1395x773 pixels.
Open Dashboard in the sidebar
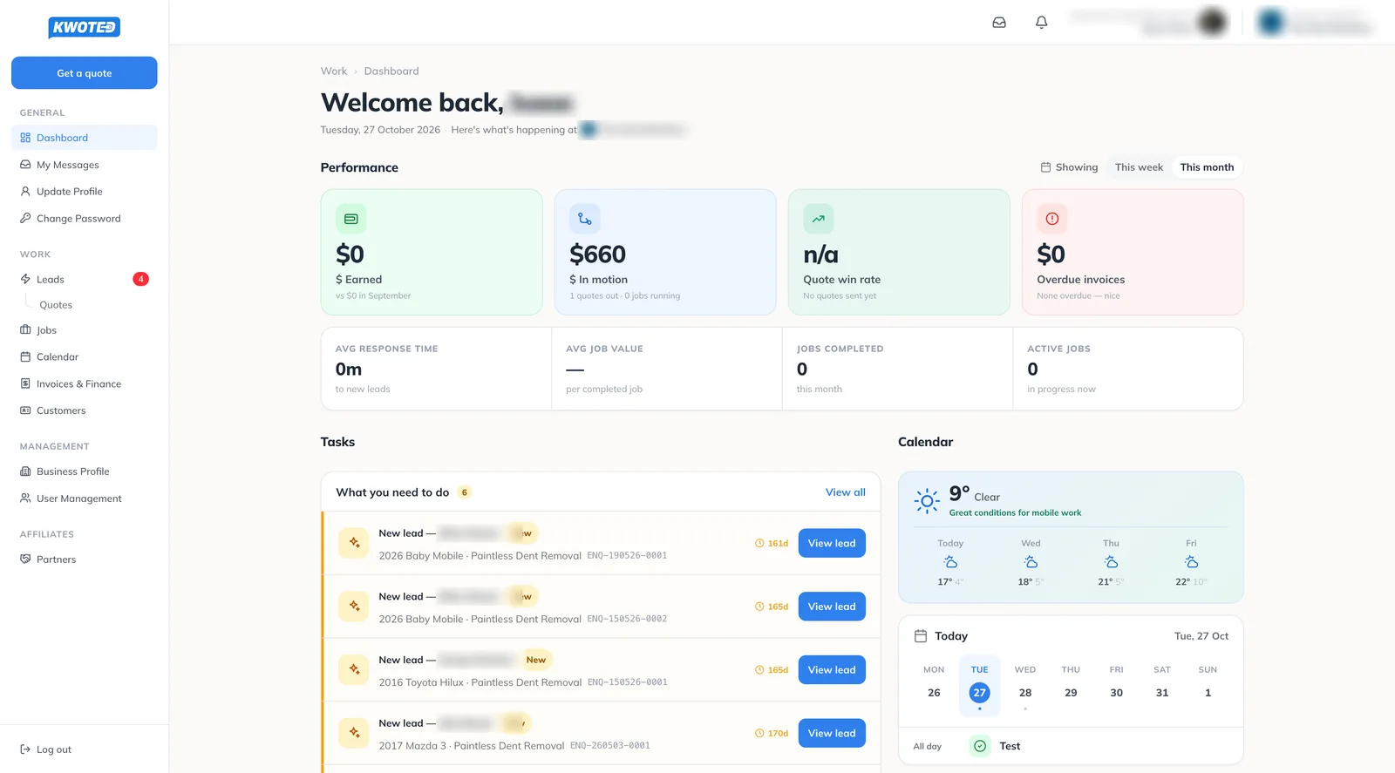pyautogui.click(x=85, y=138)
